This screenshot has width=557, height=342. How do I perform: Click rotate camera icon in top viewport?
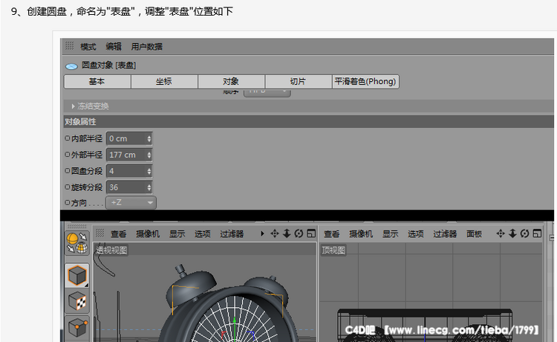(x=524, y=233)
